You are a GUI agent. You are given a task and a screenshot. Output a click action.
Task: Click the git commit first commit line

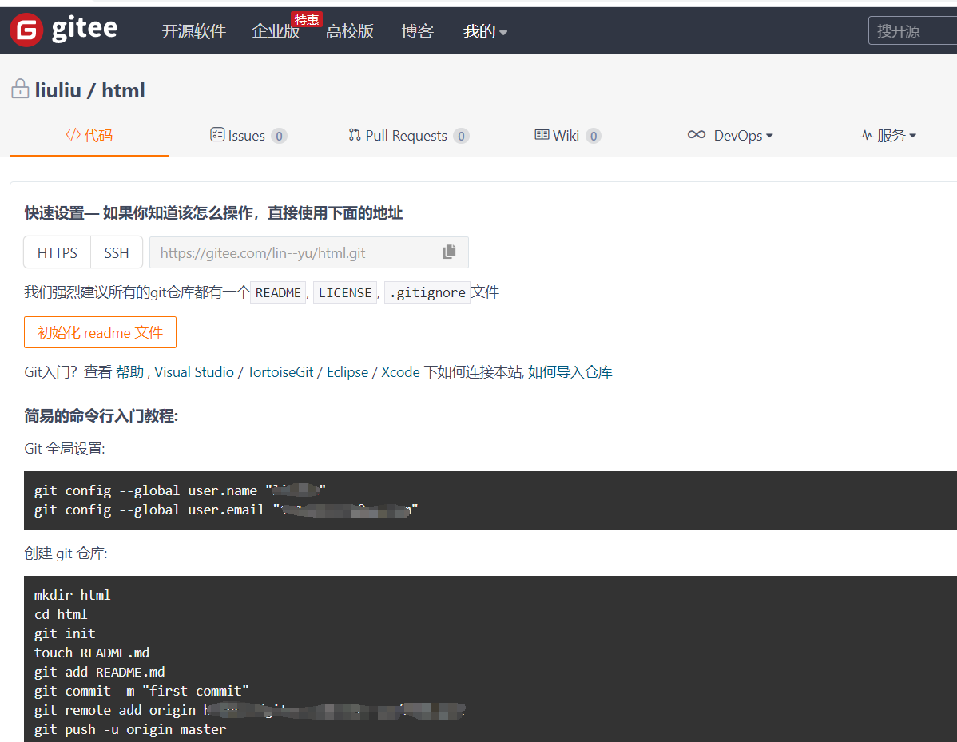141,692
